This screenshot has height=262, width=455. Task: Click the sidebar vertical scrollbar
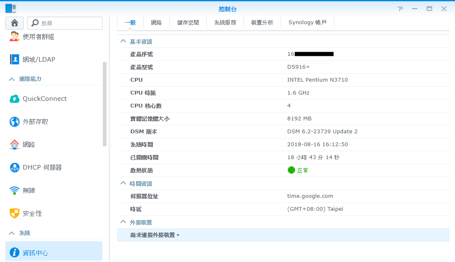tap(105, 104)
